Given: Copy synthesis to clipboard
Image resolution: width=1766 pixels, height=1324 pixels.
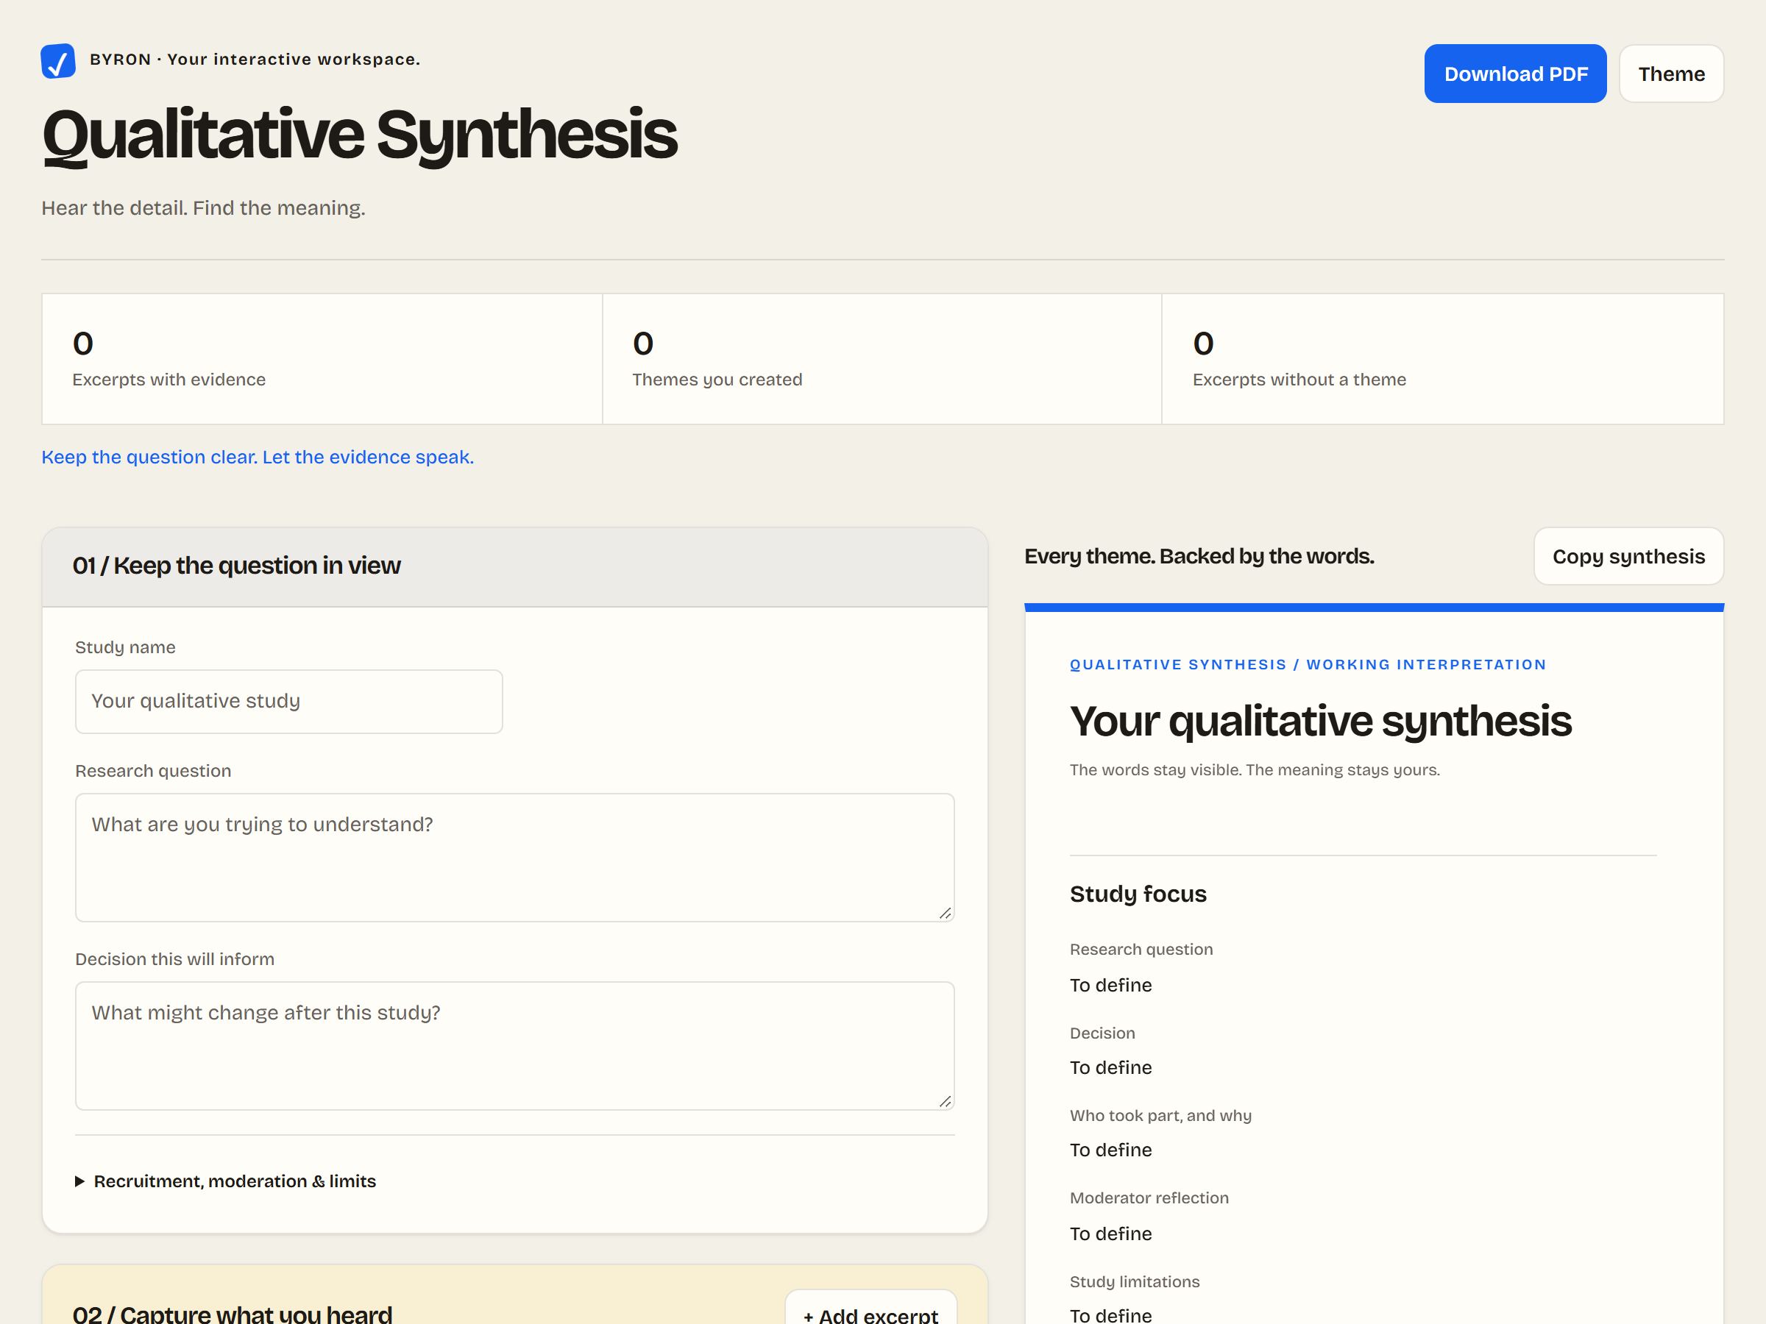Looking at the screenshot, I should point(1628,556).
